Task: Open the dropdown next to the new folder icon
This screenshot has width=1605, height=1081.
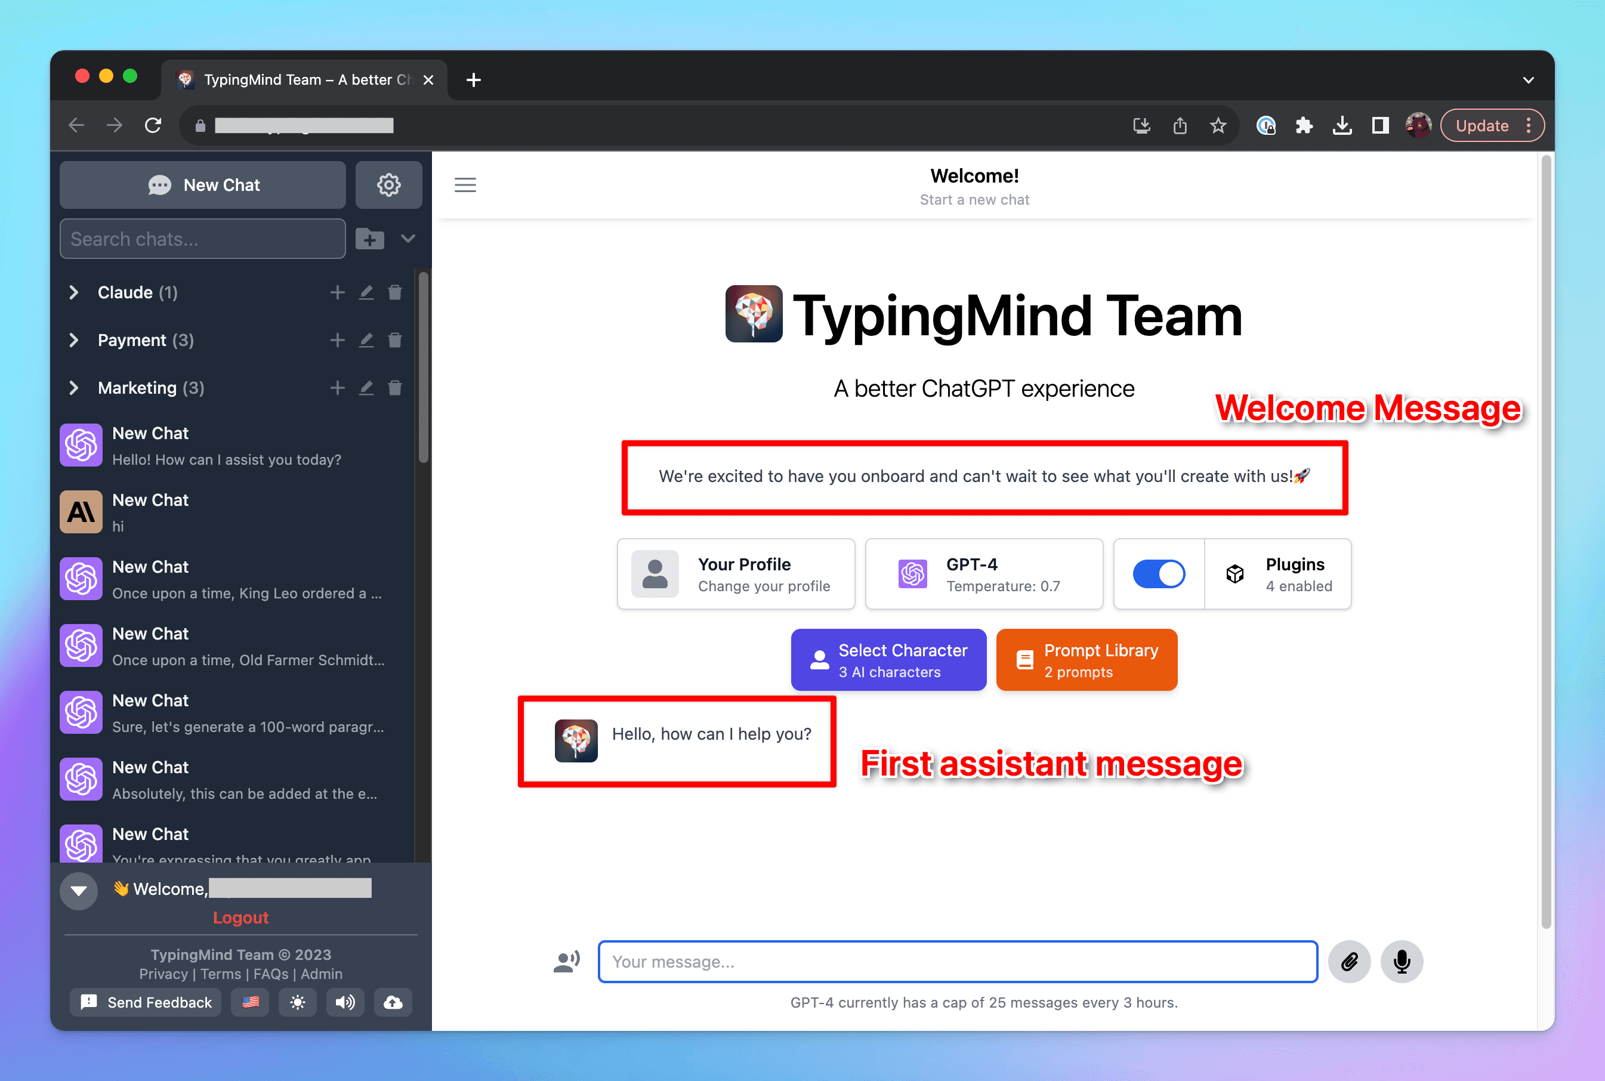Action: [x=408, y=239]
